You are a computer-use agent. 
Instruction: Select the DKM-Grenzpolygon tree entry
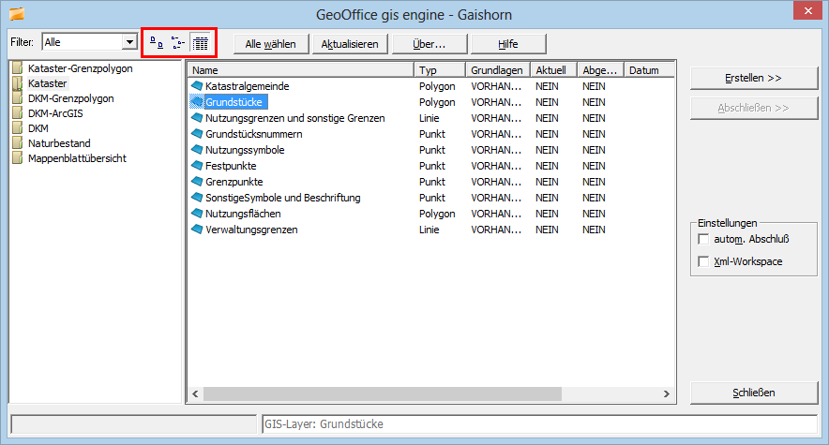click(x=71, y=98)
